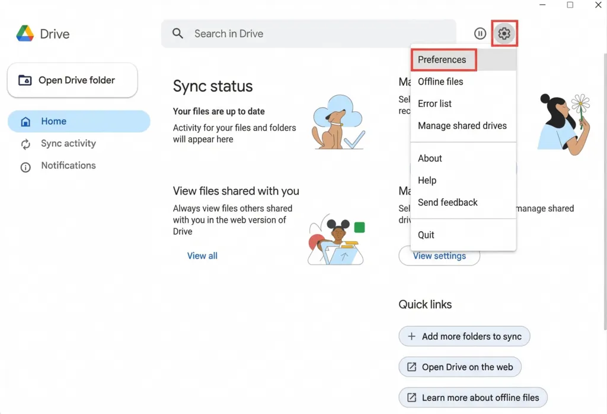Click the vertical scrollbar on the right
This screenshot has width=607, height=414.
coord(603,177)
